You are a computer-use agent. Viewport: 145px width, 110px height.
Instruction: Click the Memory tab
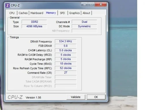coord(51,13)
